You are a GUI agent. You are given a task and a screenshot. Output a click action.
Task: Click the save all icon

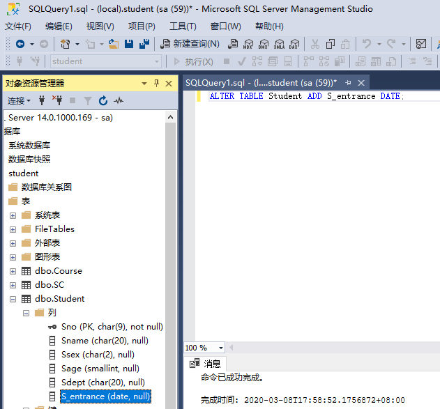pyautogui.click(x=144, y=44)
